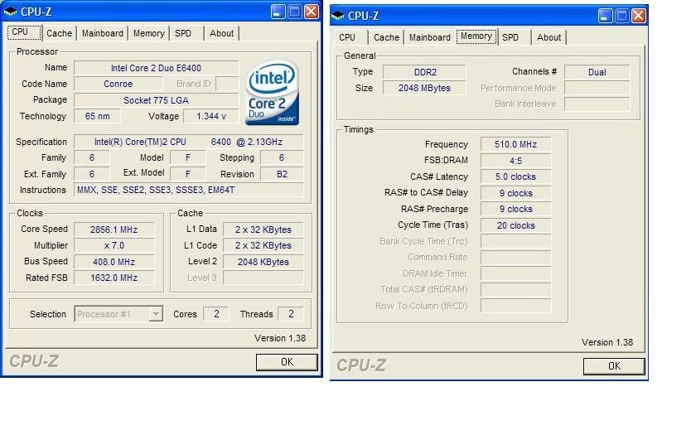The height and width of the screenshot is (435, 696).
Task: Click the CPU-Z icon in right window title bar
Action: 337,16
